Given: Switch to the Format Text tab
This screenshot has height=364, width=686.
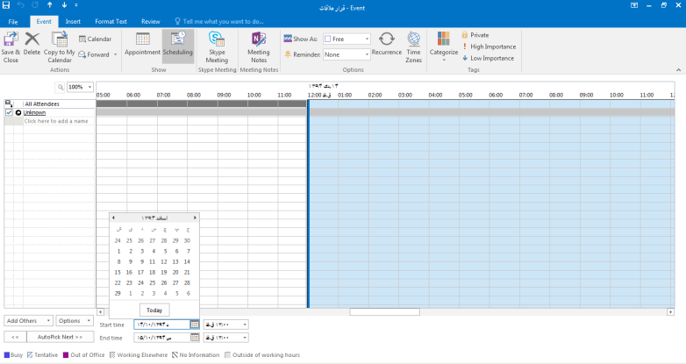Looking at the screenshot, I should pos(111,21).
